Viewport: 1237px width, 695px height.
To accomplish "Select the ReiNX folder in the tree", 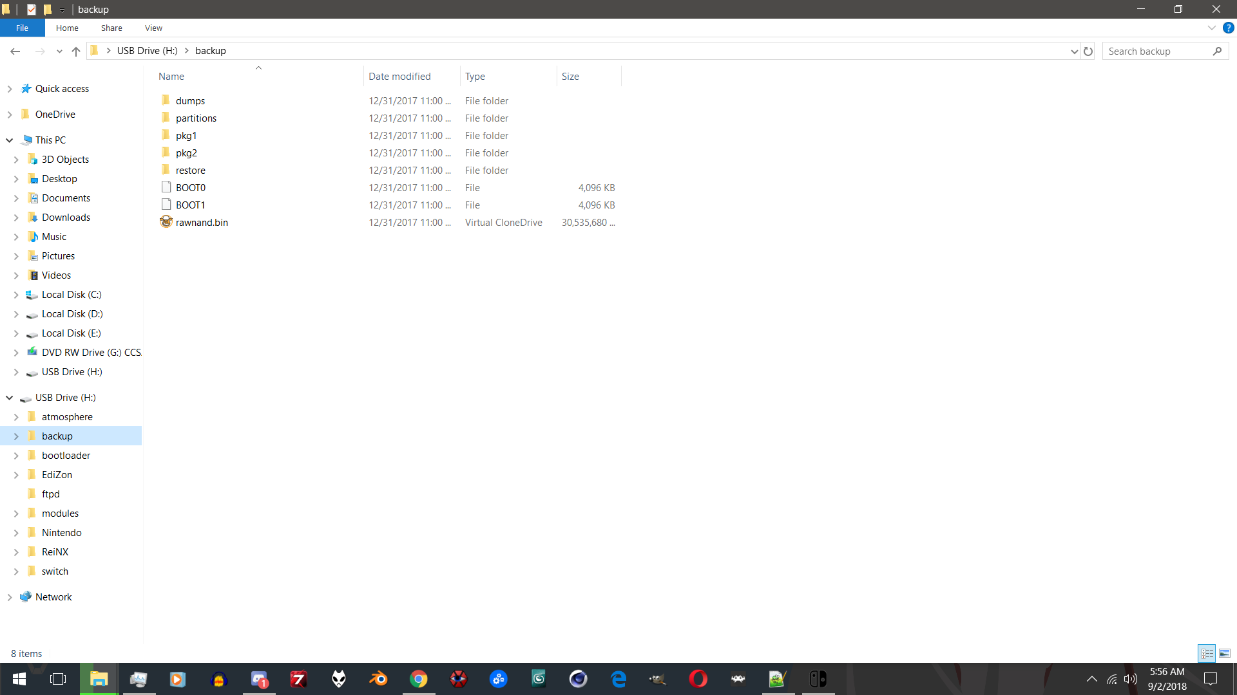I will click(x=55, y=552).
